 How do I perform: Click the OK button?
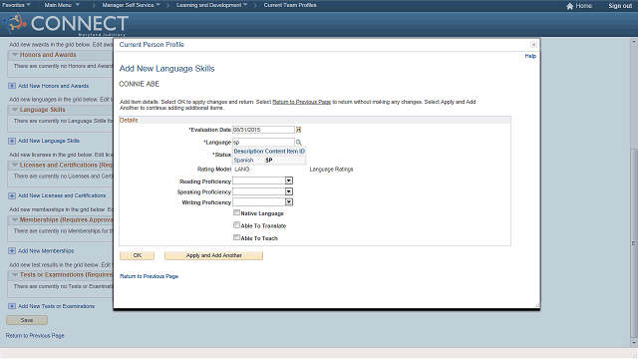tap(138, 255)
